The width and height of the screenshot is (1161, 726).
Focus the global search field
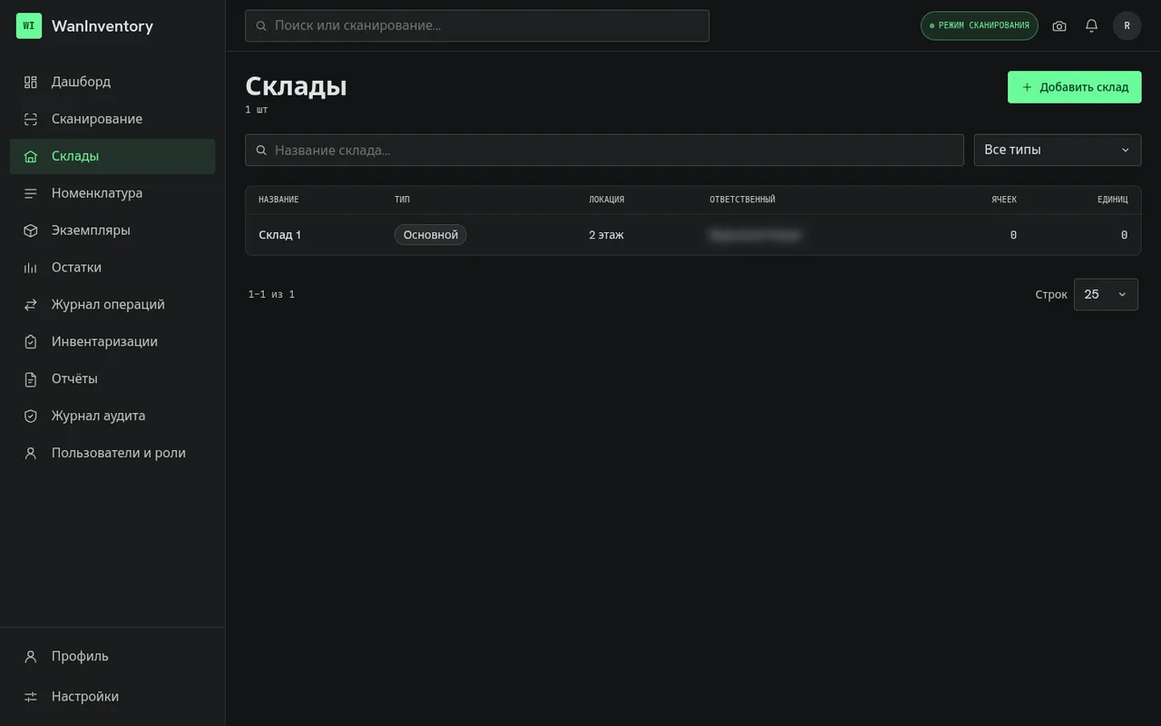477,25
